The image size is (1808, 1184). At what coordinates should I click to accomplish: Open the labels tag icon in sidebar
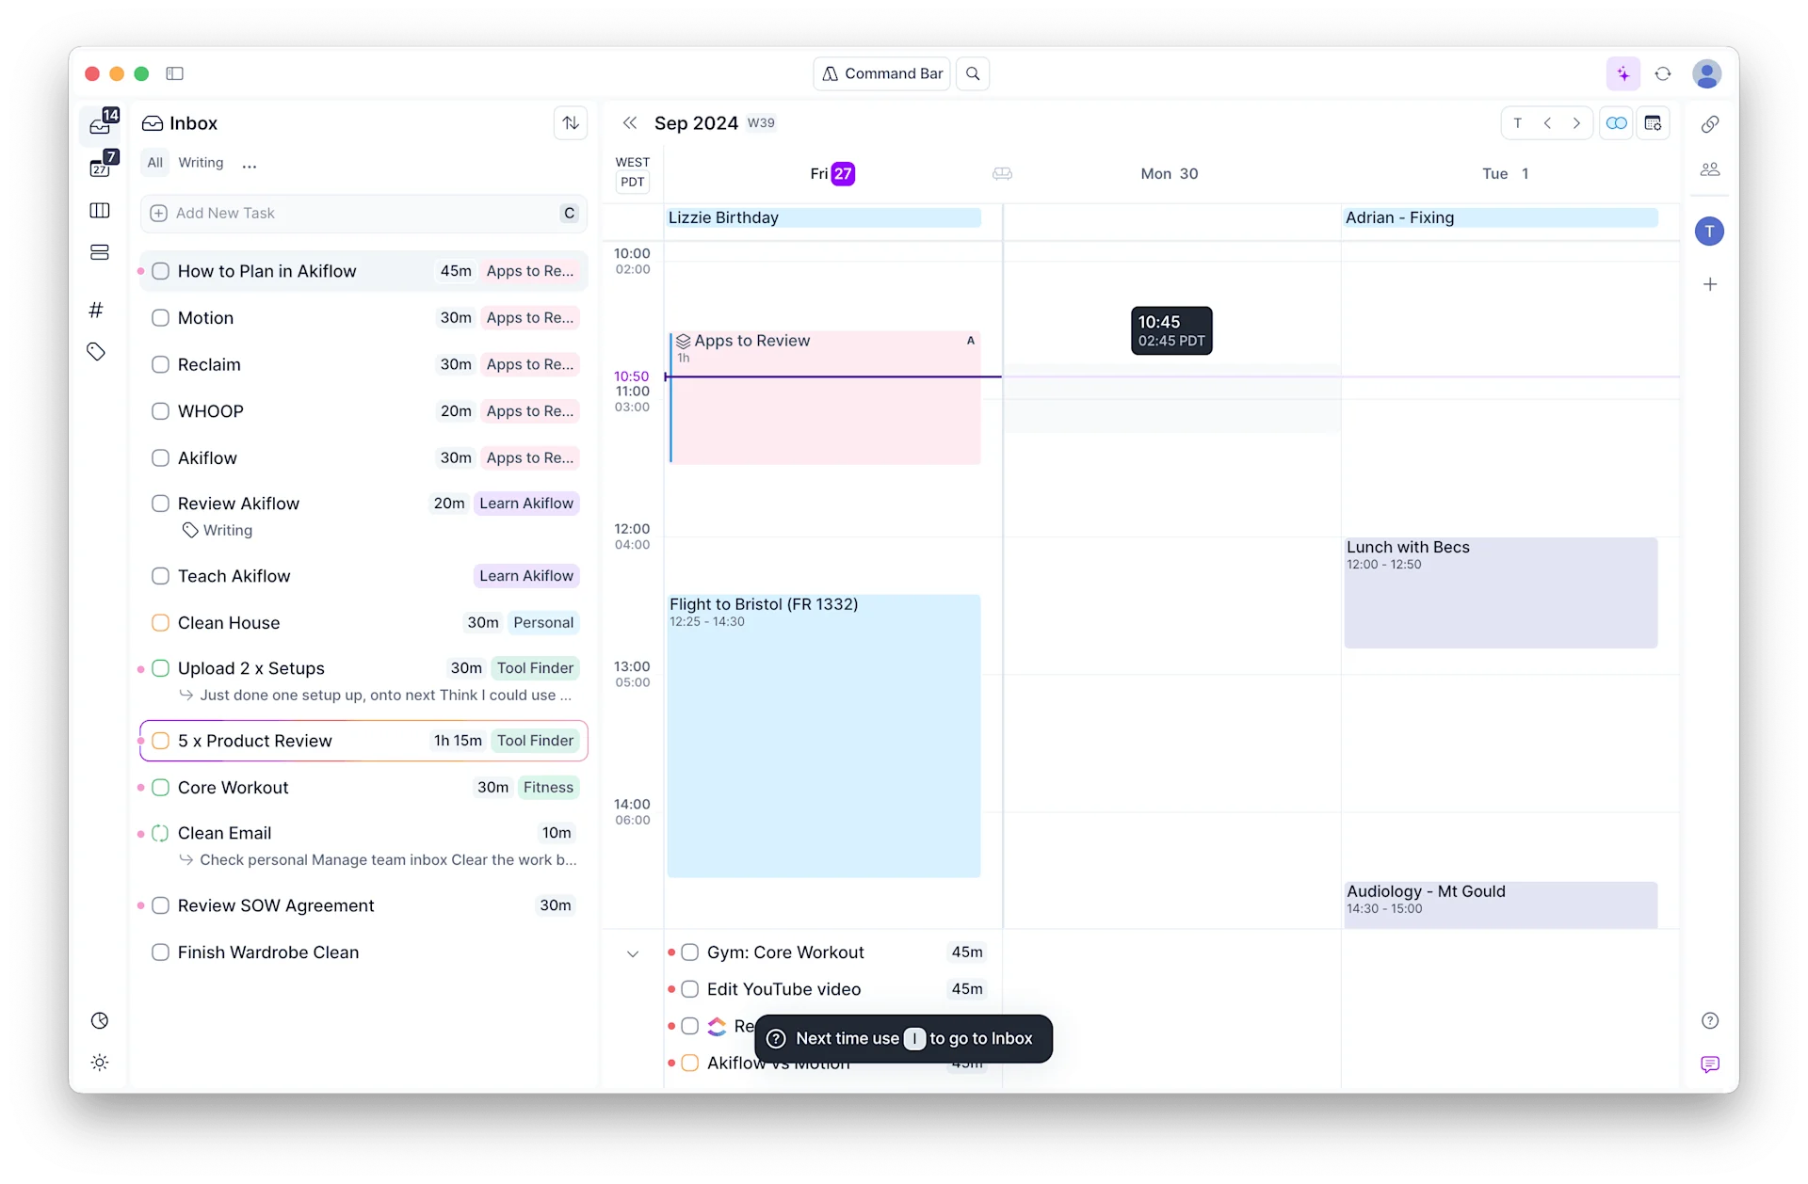click(x=96, y=351)
